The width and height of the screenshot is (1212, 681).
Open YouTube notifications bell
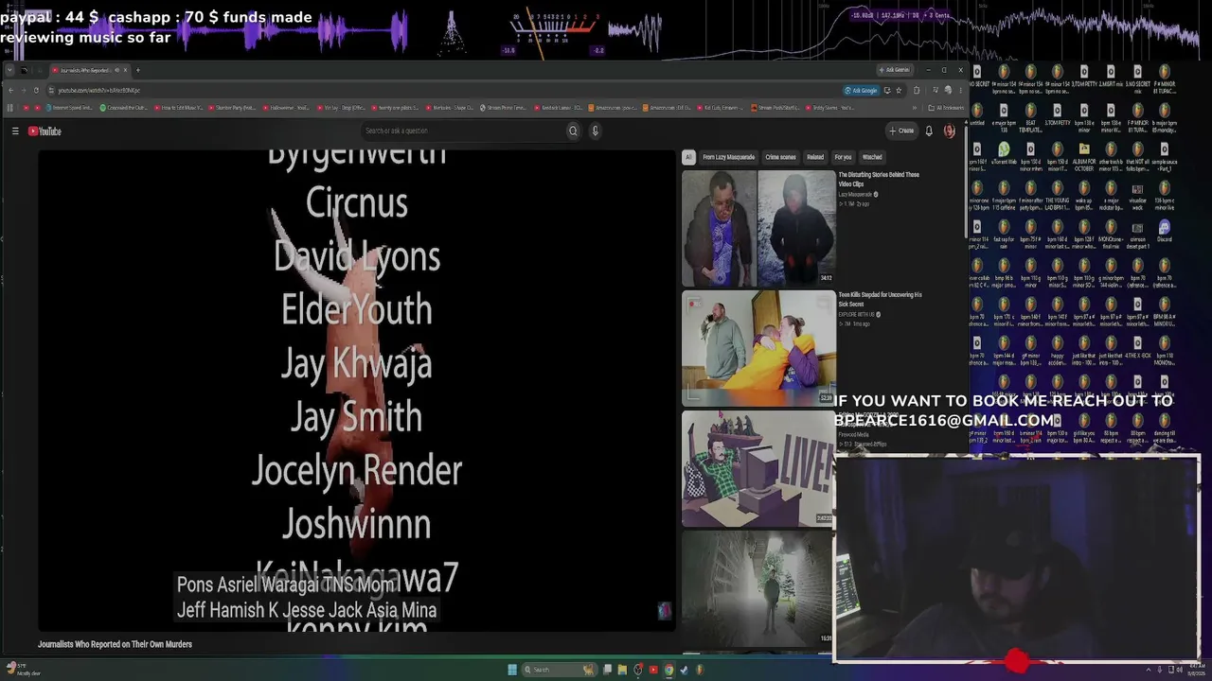(929, 131)
